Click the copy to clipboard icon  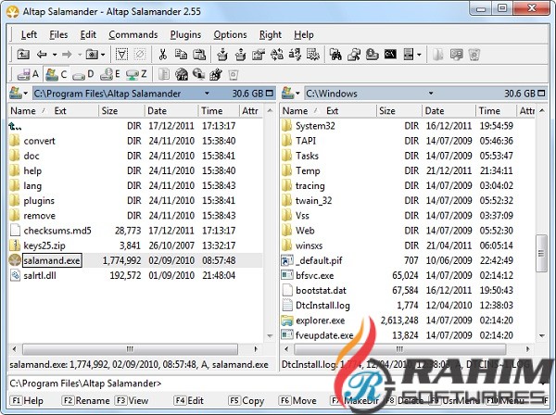pos(182,55)
